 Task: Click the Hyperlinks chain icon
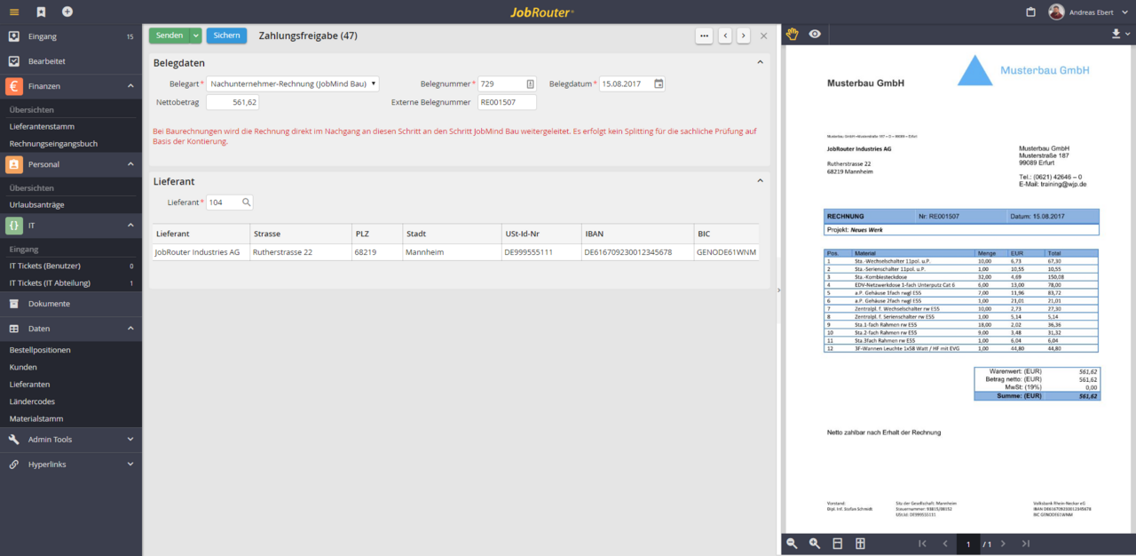click(x=13, y=465)
